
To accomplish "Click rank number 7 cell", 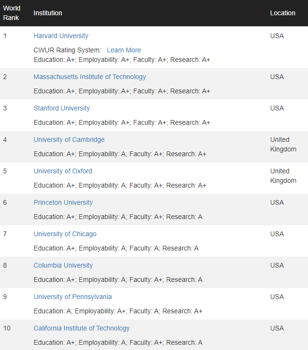I will pos(5,234).
